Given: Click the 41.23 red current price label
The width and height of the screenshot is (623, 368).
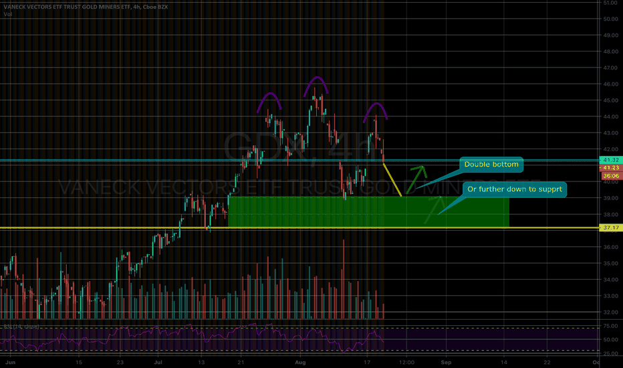Looking at the screenshot, I should [x=611, y=168].
